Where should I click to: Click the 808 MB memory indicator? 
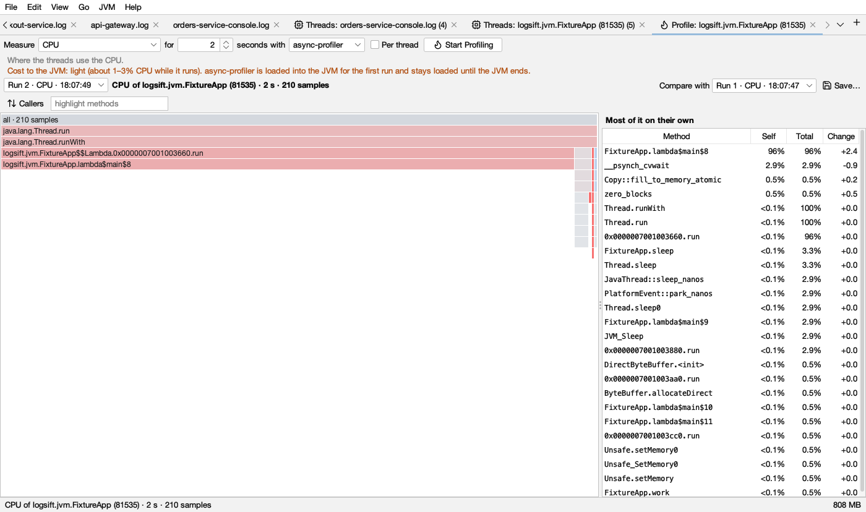847,505
